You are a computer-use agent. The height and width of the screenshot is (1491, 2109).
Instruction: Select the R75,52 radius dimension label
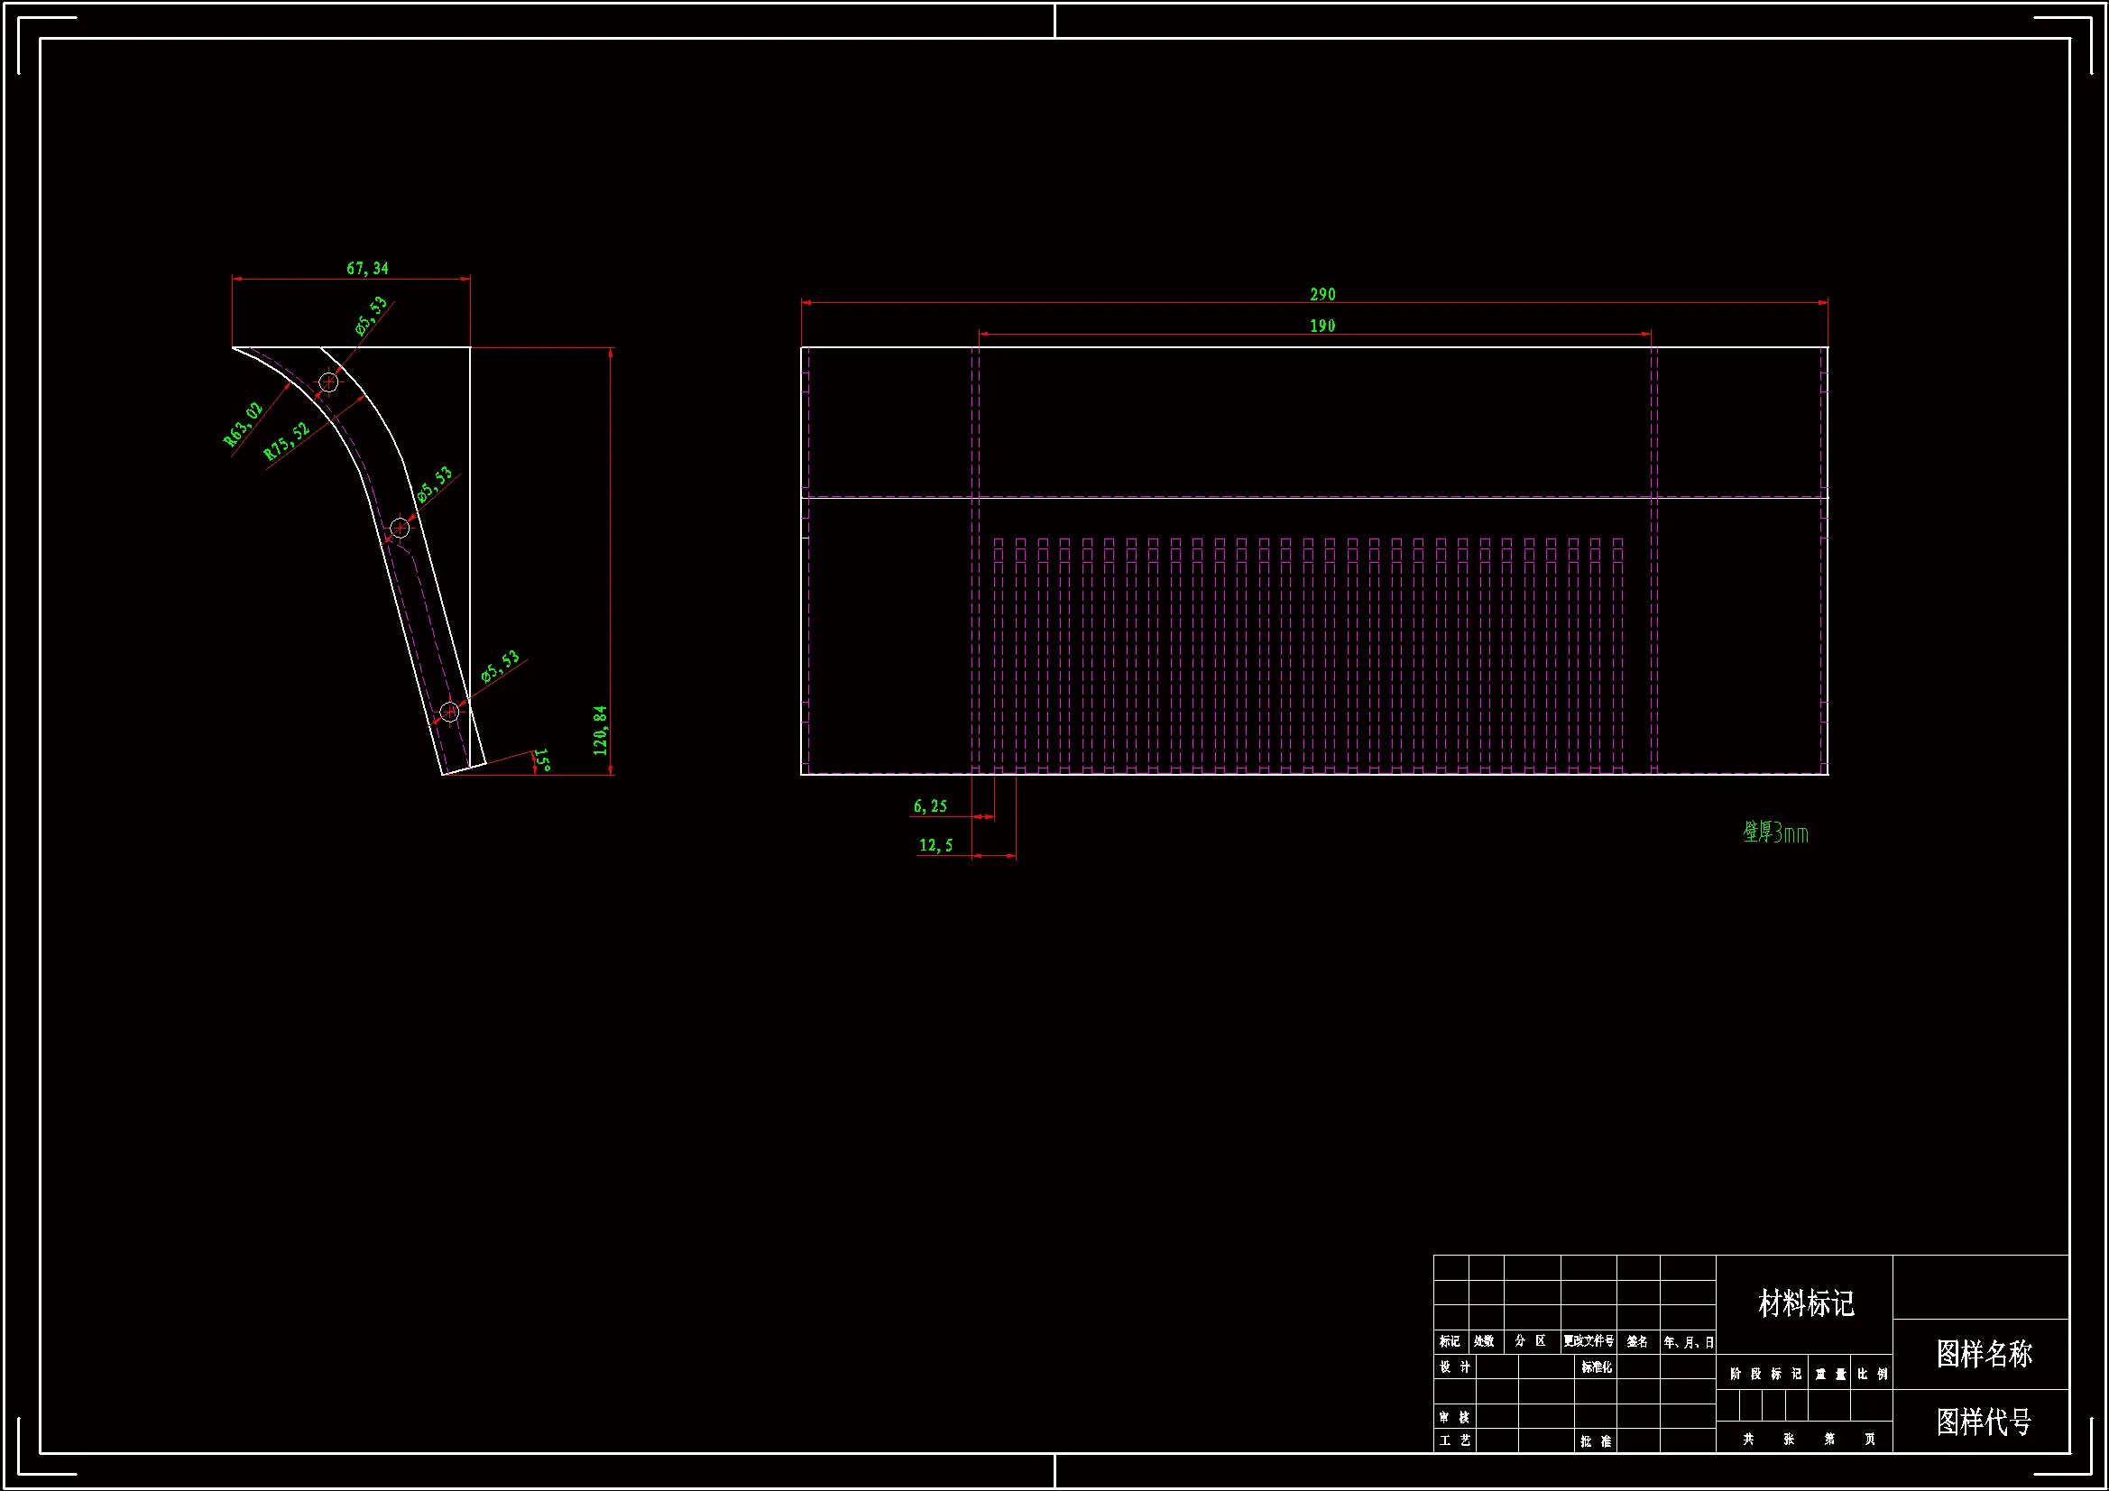pyautogui.click(x=287, y=441)
